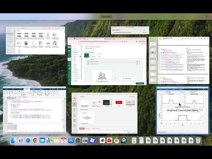The height and width of the screenshot is (159, 212).
Task: Choose Blank Presentation theme in PowerPoint
Action: coord(85,103)
